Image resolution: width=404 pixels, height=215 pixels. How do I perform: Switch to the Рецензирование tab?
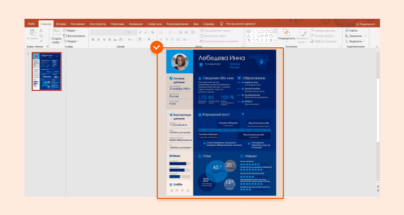(178, 24)
